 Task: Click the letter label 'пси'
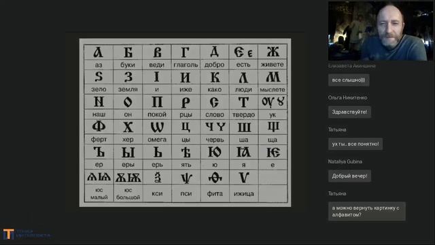186,193
